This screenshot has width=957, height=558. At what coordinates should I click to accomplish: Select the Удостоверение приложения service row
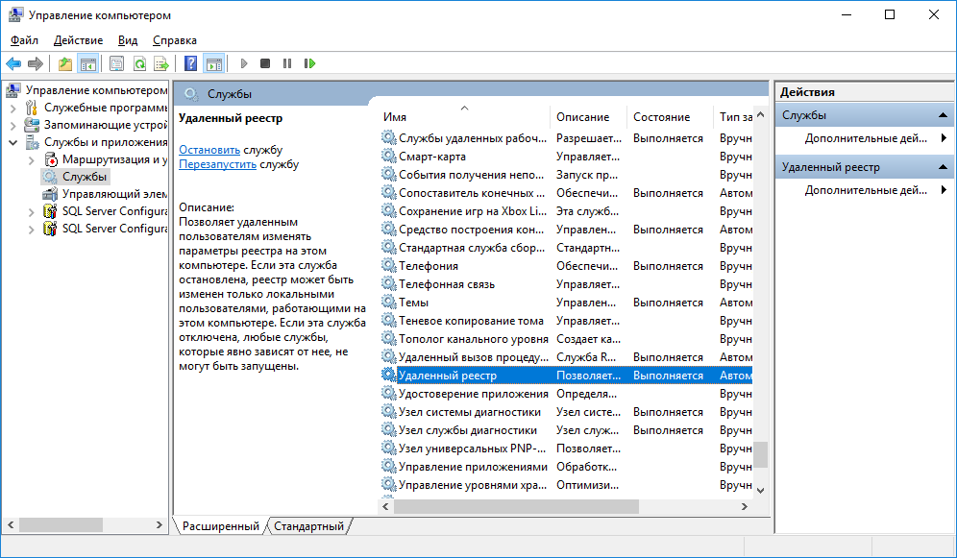(x=567, y=394)
